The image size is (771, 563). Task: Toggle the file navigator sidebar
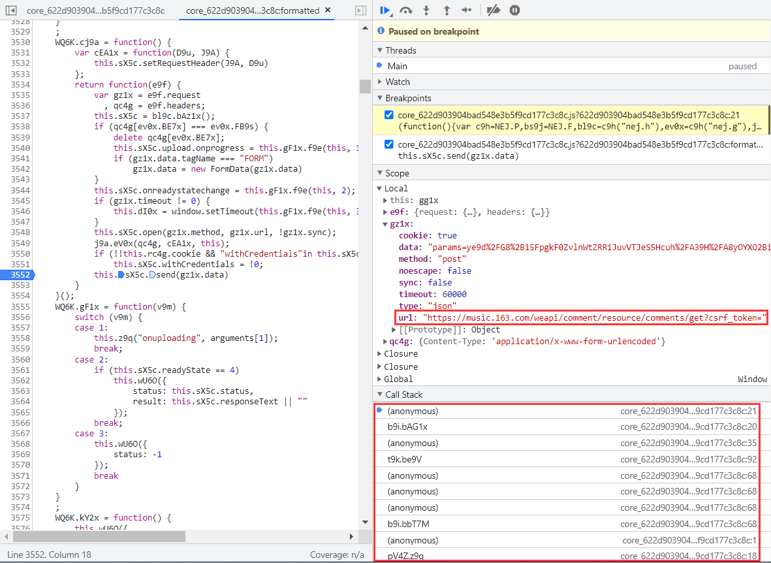coord(10,10)
